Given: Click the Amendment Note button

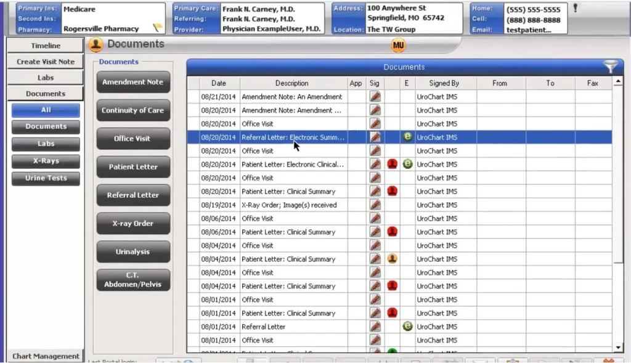Looking at the screenshot, I should tap(133, 82).
